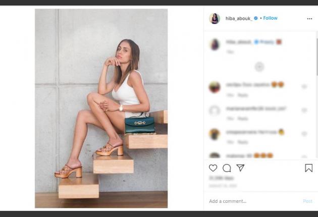Like the post with the heart icon
The height and width of the screenshot is (217, 318).
pos(213,168)
